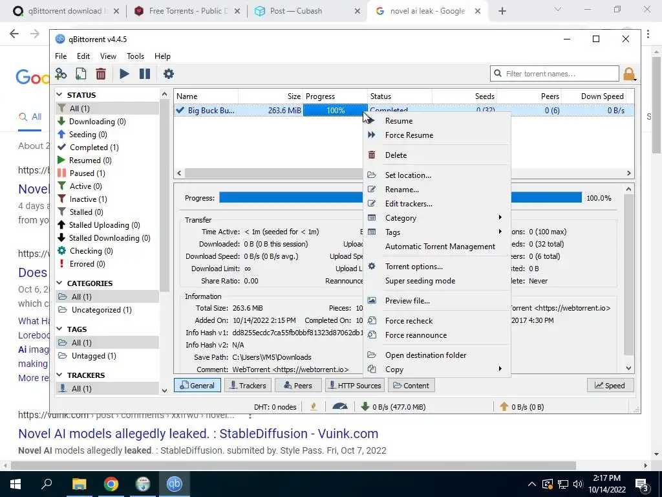Open Options via the toolbar gear icon
The height and width of the screenshot is (497, 662).
pyautogui.click(x=169, y=74)
